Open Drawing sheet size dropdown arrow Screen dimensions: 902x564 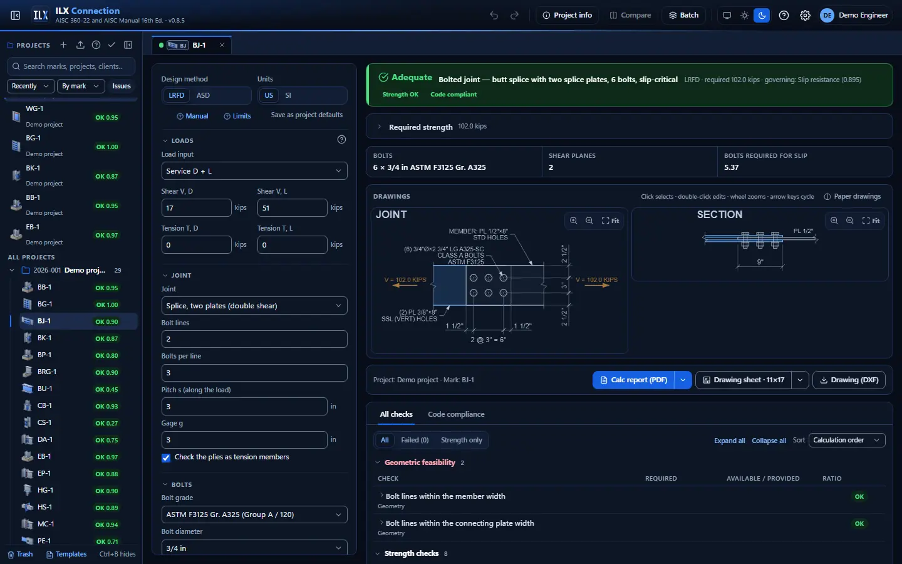click(x=800, y=380)
